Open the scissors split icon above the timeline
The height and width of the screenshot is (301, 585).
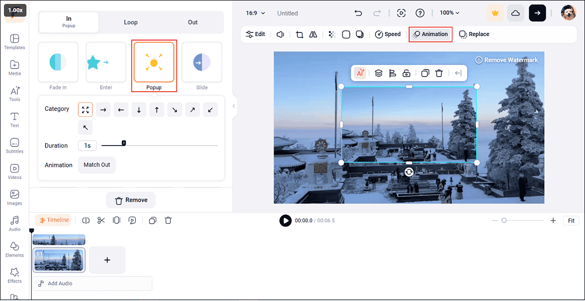101,220
